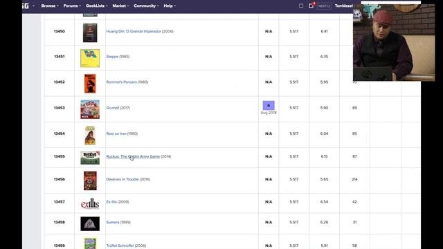This screenshot has height=249, width=443.
Task: Click the NEXT button in the header
Action: point(324,6)
